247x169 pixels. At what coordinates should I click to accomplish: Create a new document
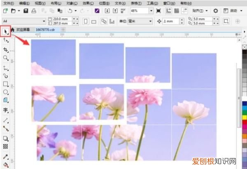6,11
